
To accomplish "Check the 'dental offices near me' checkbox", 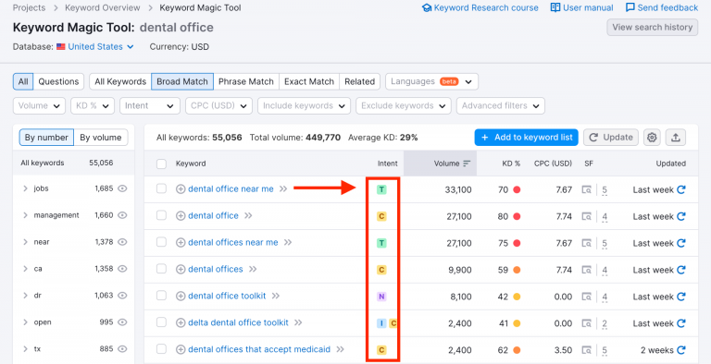I will 161,242.
